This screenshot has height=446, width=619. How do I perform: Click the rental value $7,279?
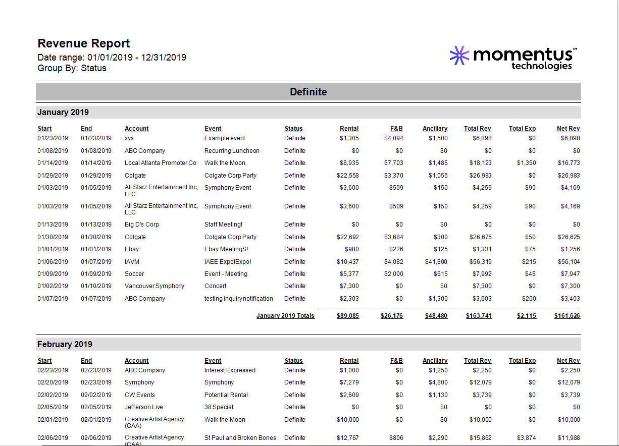tap(349, 382)
